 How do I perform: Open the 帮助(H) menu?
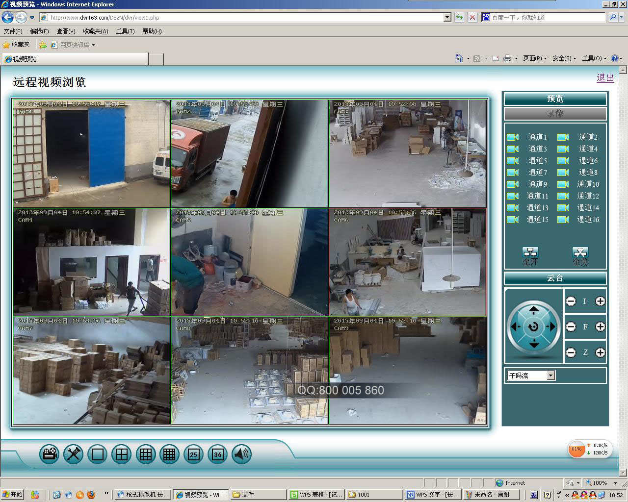(152, 31)
